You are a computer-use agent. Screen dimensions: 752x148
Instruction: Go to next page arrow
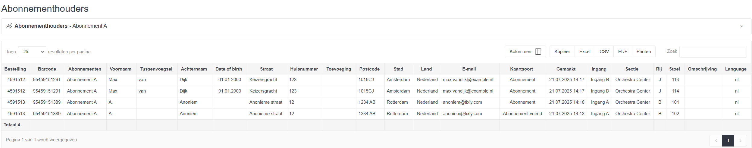pyautogui.click(x=740, y=141)
